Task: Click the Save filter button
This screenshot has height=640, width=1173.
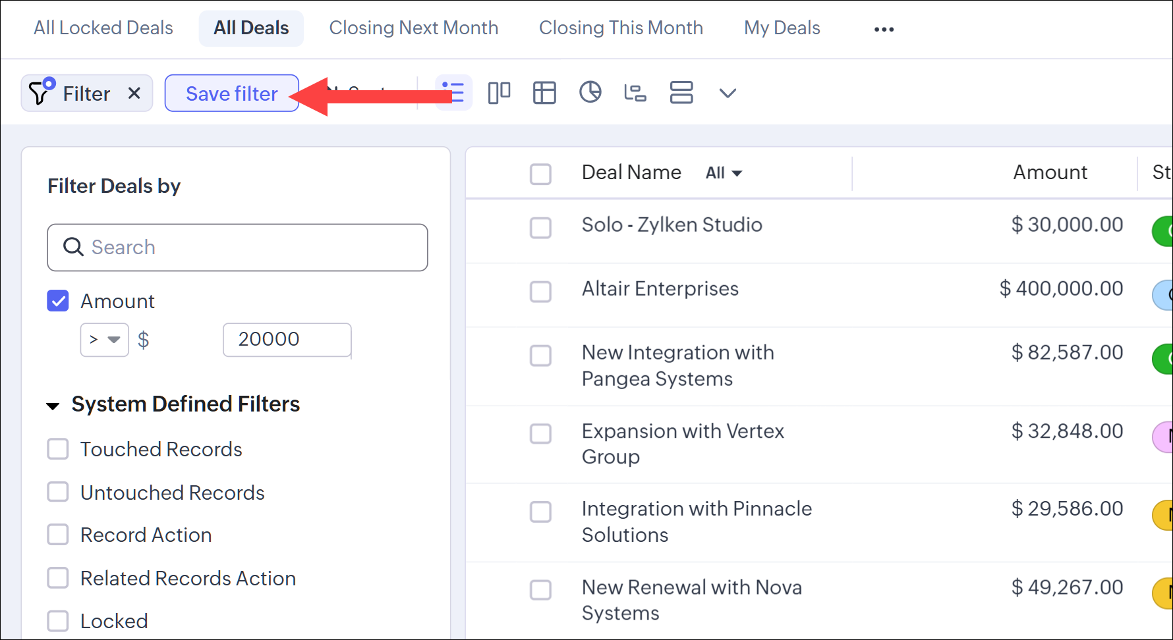Action: pos(231,93)
